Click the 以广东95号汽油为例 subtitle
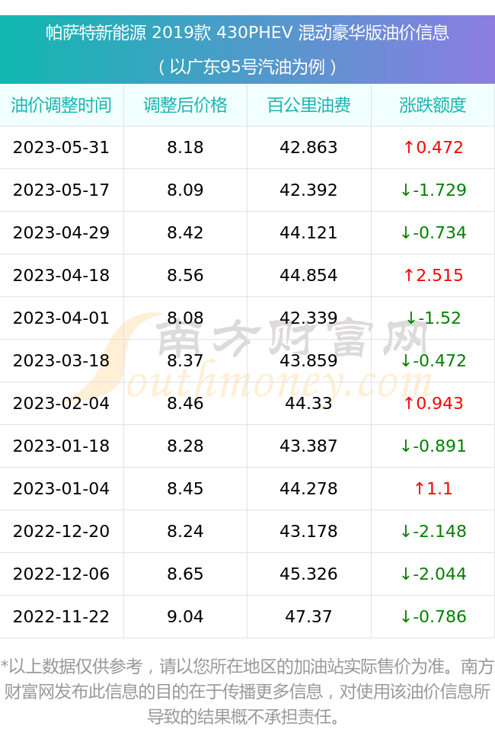Screen dimensions: 495x729 click(x=247, y=67)
